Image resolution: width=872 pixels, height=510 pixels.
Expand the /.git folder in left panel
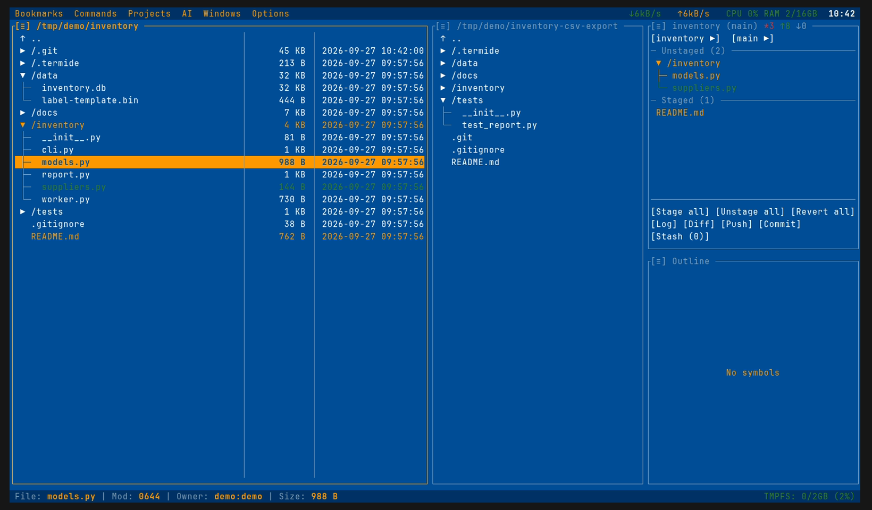(x=23, y=51)
